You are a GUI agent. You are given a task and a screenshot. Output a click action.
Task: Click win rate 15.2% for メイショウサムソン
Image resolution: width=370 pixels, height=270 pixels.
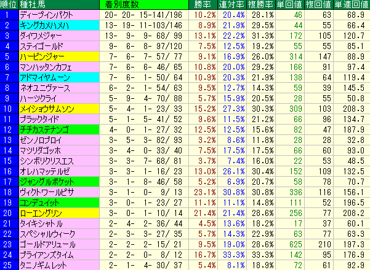click(203, 109)
